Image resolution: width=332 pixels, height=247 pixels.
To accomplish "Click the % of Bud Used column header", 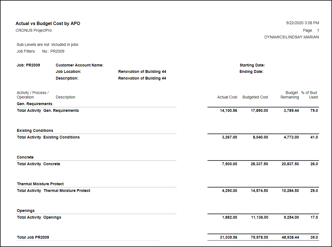I will [309, 95].
